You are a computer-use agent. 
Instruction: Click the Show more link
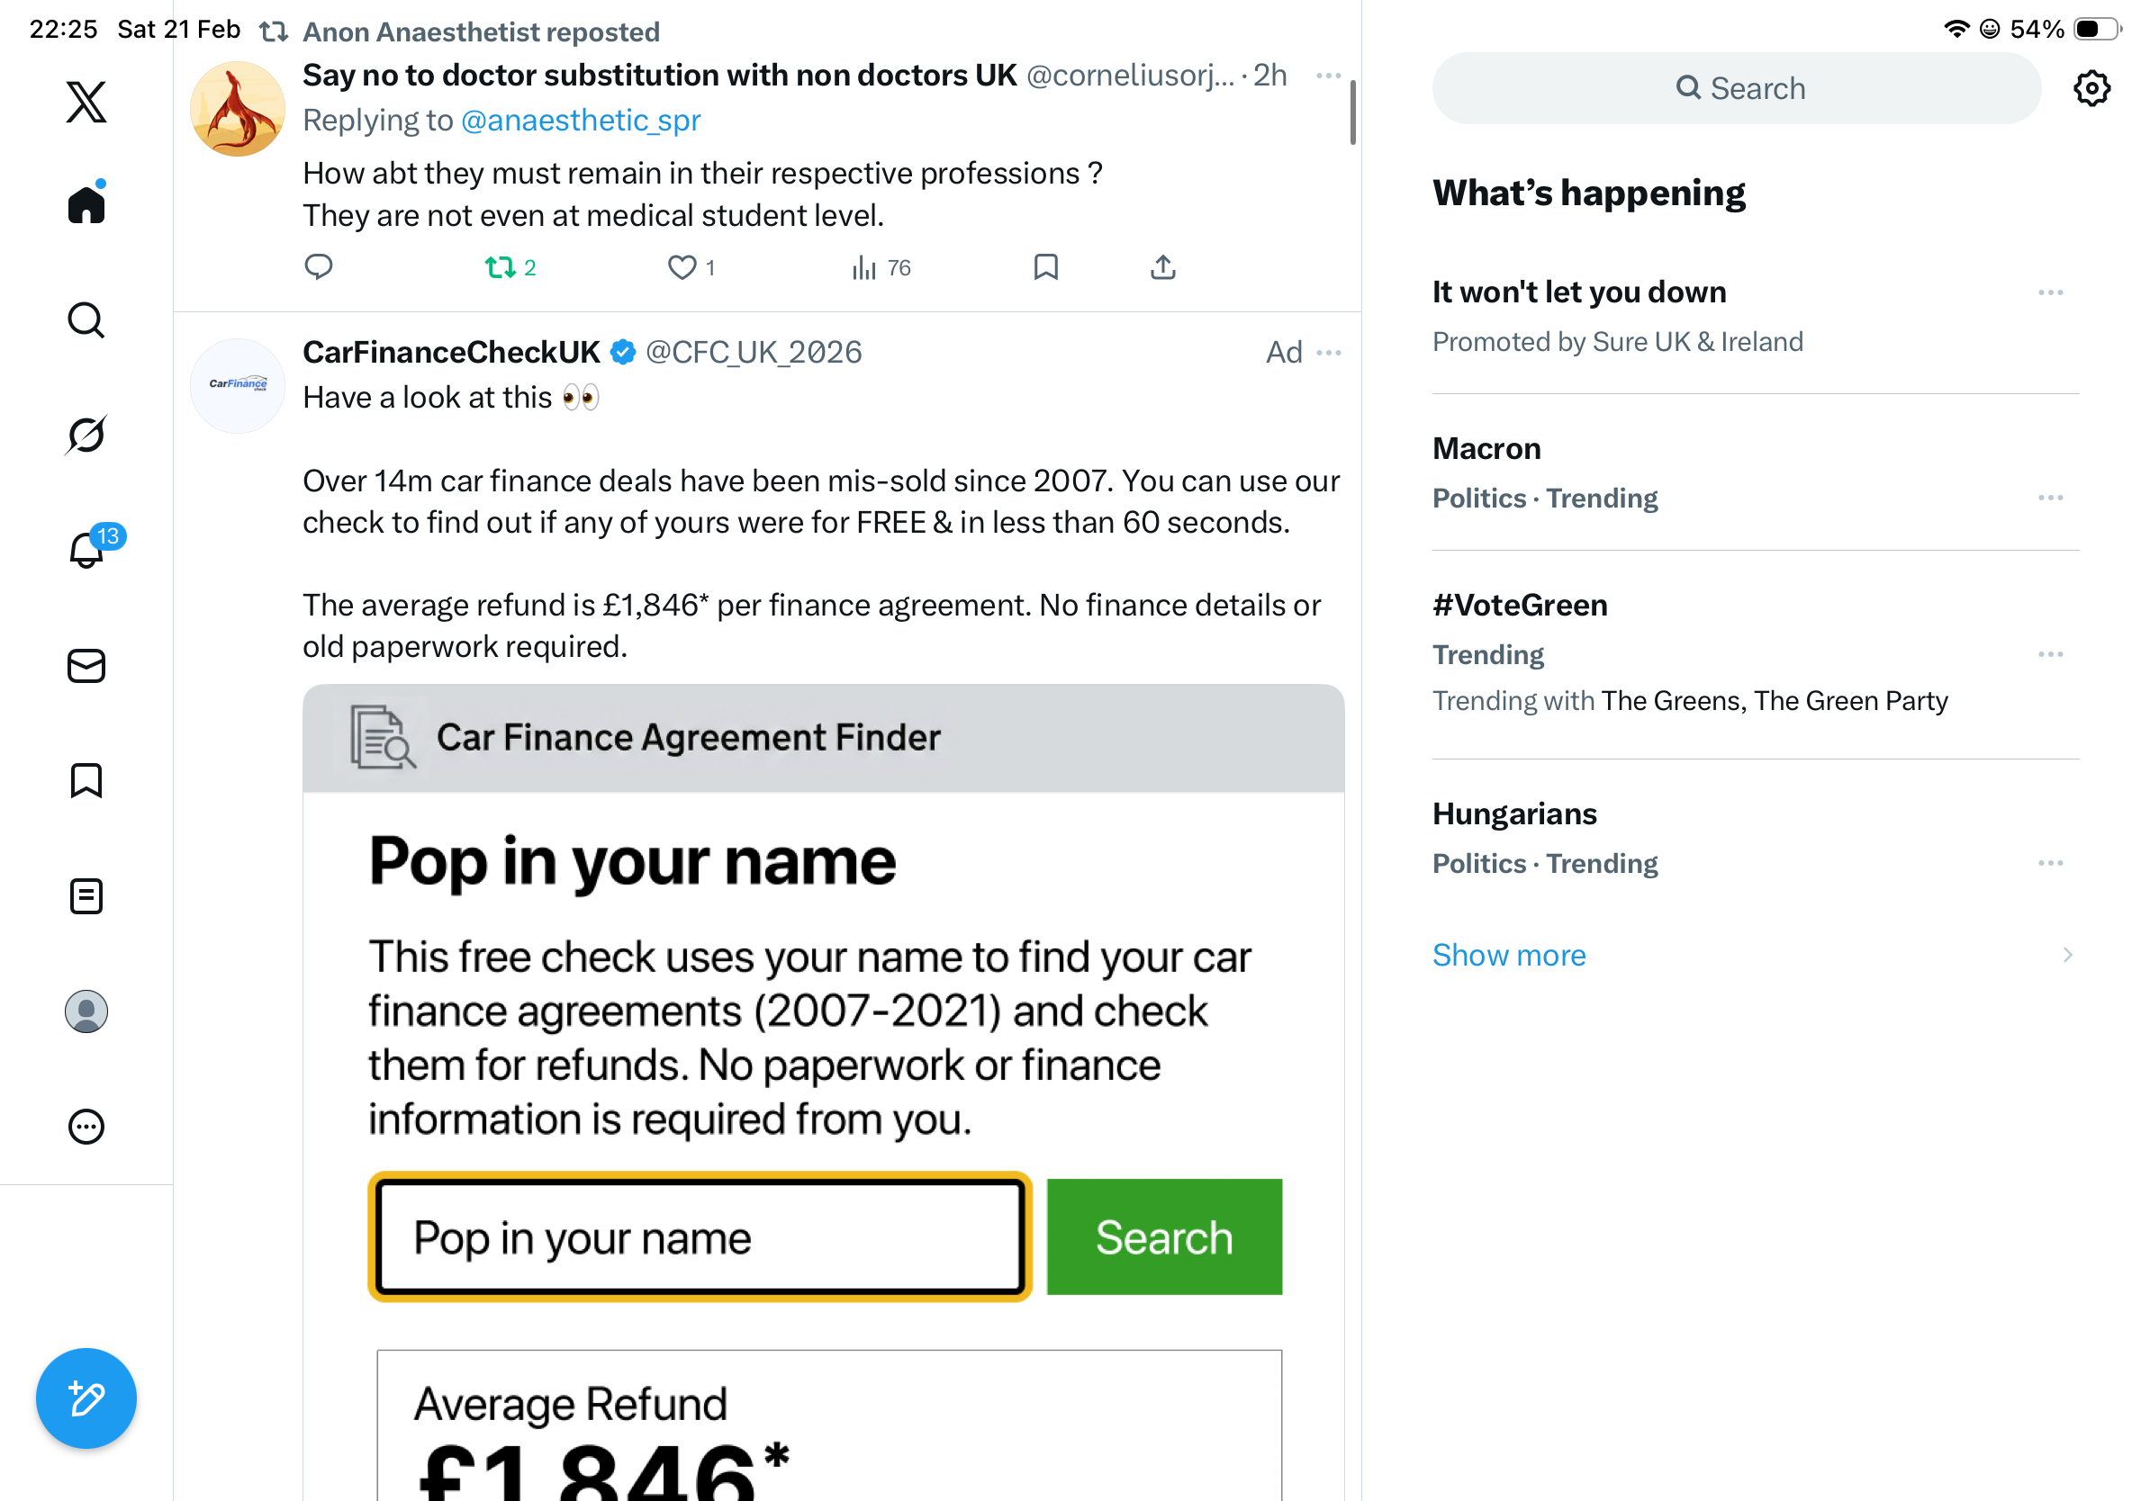(1509, 955)
